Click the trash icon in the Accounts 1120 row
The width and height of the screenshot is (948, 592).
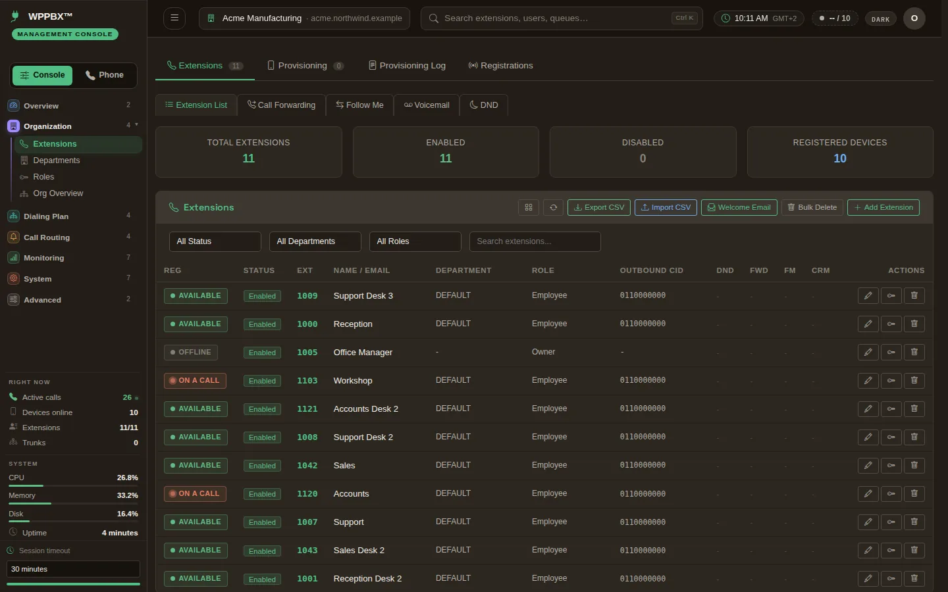pos(914,494)
